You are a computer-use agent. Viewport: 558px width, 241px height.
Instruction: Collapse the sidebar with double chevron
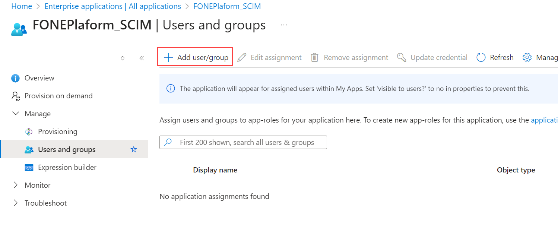click(142, 58)
